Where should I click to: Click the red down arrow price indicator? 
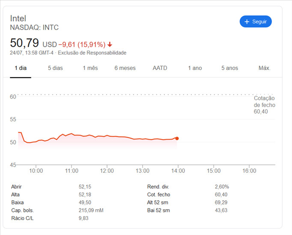110,45
